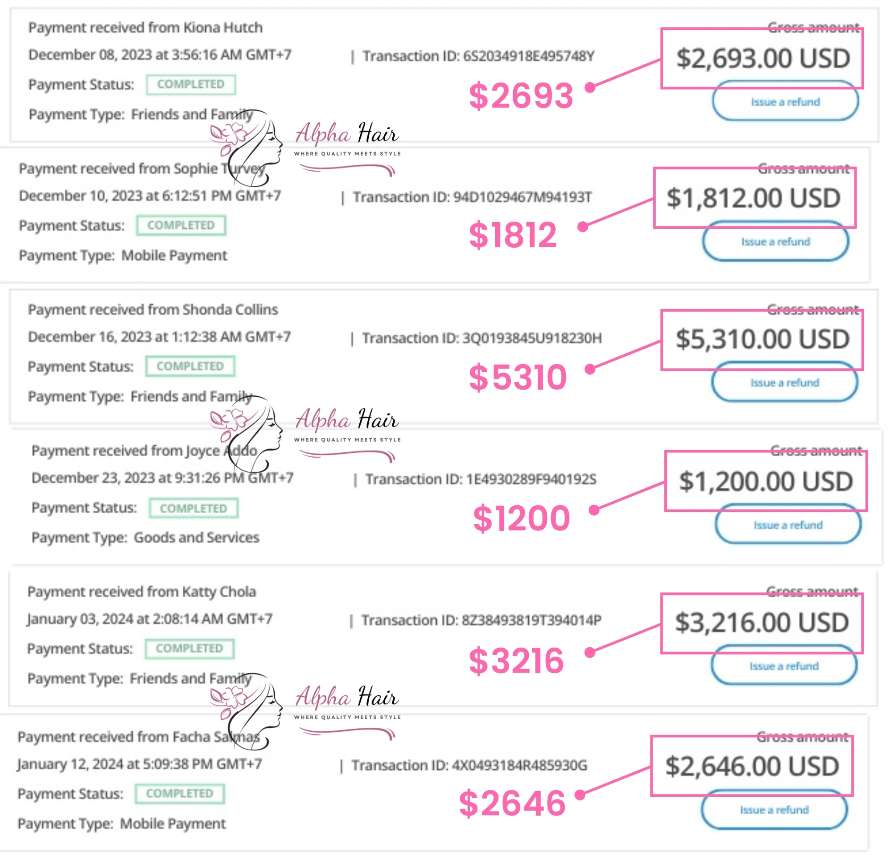The height and width of the screenshot is (868, 889).
Task: Click the COMPLETED badge on Facha Salinas payment
Action: click(x=179, y=793)
